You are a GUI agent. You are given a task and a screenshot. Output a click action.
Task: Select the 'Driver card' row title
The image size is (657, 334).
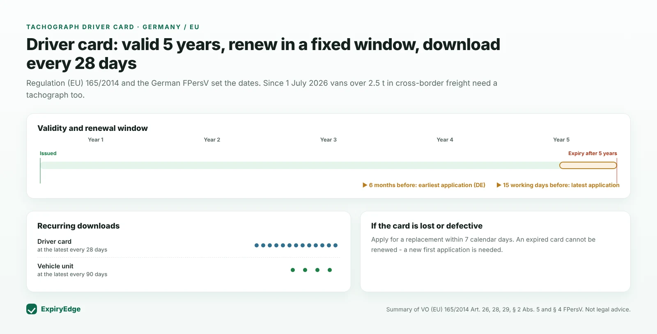[54, 241]
